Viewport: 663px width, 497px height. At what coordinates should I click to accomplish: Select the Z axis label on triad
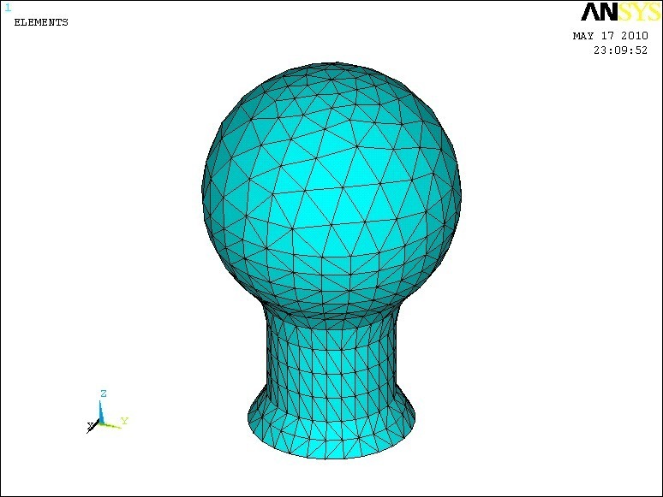103,393
